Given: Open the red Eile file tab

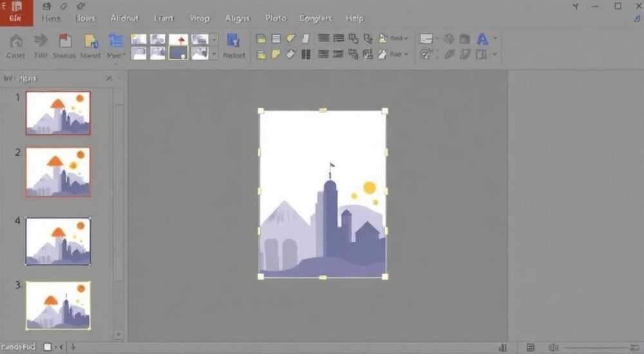Looking at the screenshot, I should click(16, 13).
